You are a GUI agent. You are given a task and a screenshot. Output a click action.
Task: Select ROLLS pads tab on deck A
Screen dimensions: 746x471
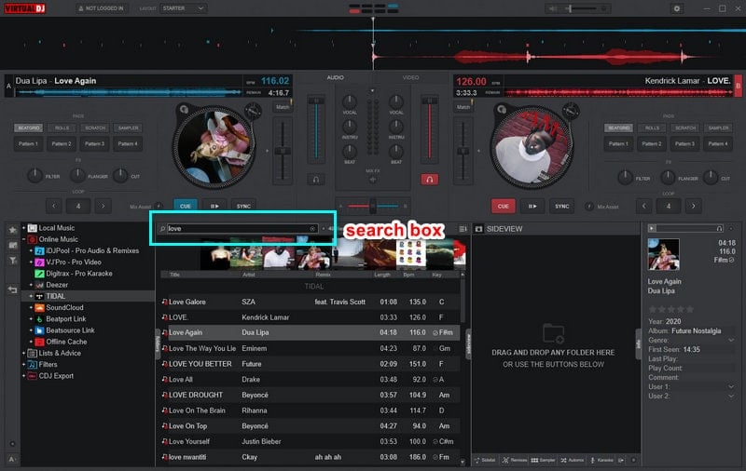click(x=62, y=128)
